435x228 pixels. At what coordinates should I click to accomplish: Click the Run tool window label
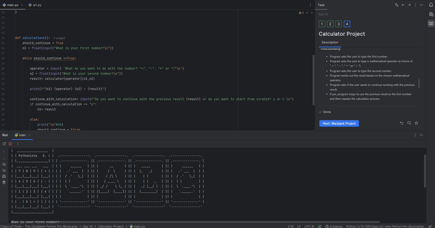click(5, 135)
